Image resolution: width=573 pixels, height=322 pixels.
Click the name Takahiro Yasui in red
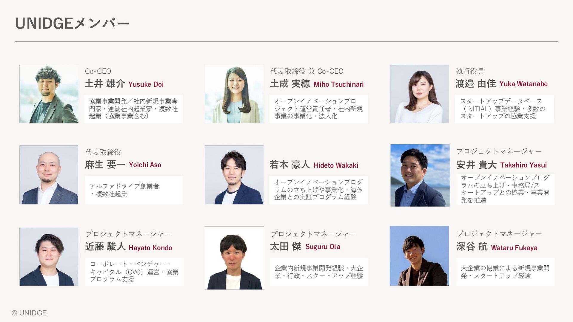[523, 165]
